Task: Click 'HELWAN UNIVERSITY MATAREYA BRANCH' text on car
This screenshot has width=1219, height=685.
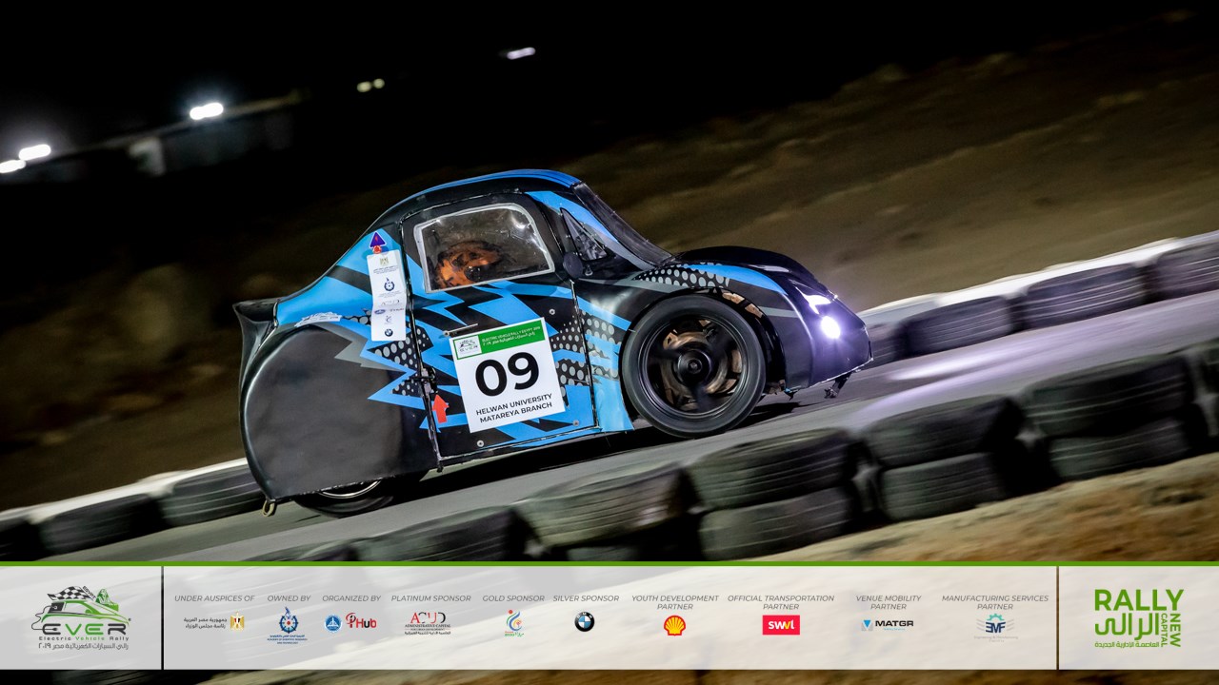Action: click(x=513, y=411)
